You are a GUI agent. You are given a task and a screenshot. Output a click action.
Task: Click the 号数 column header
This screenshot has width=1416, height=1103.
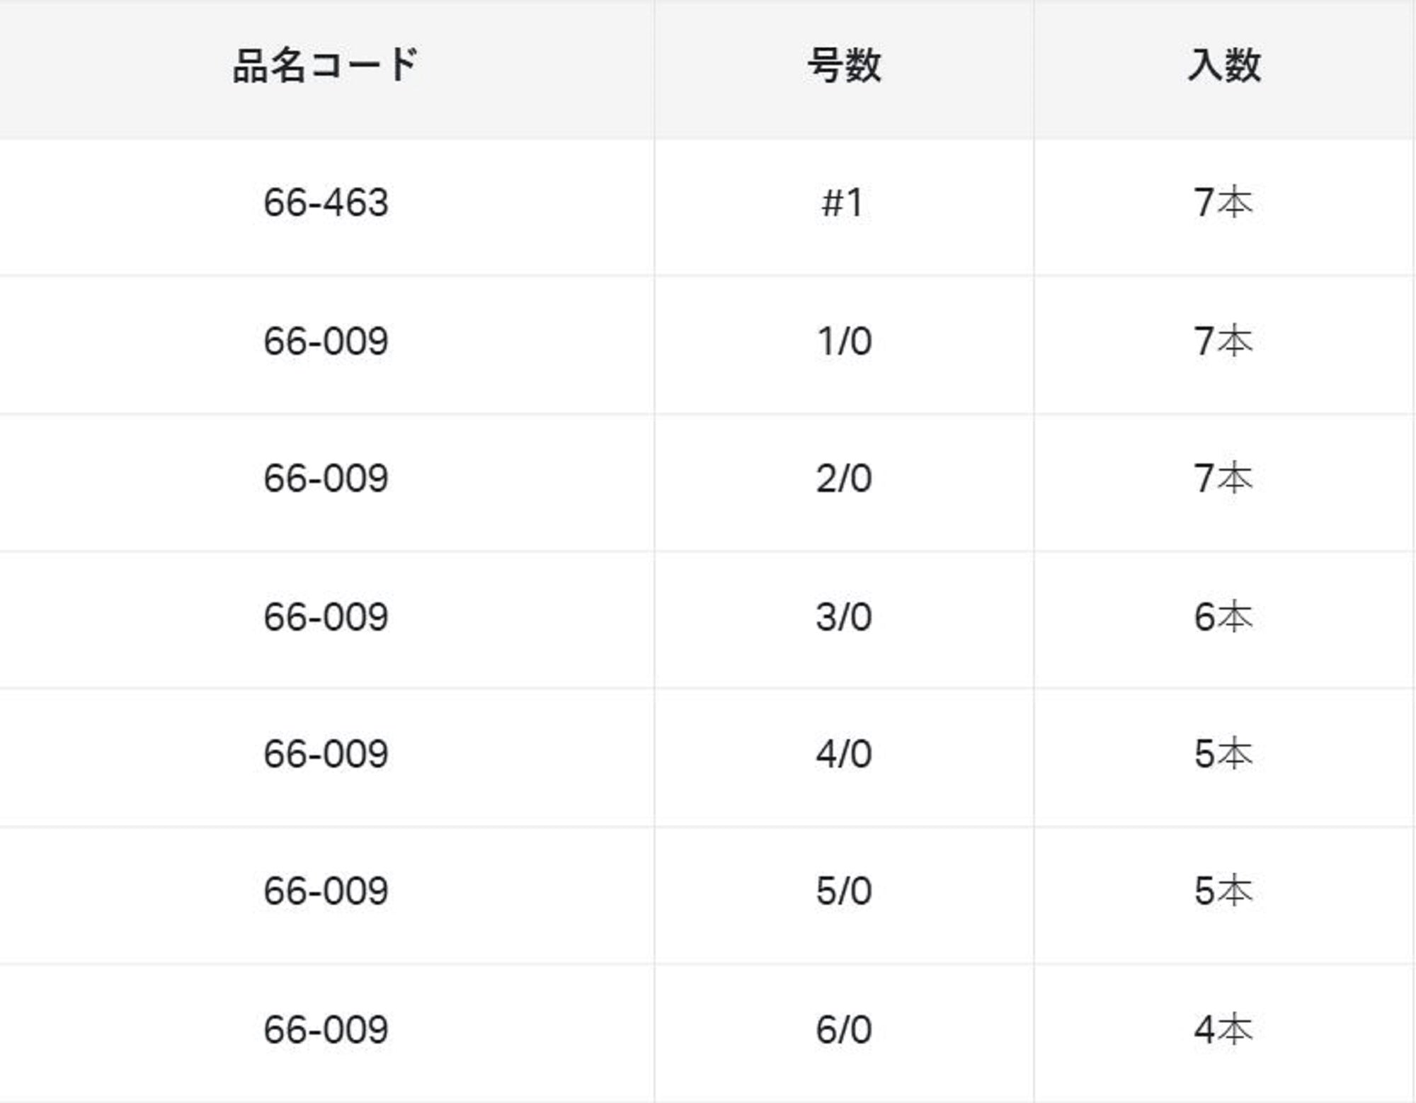(844, 66)
